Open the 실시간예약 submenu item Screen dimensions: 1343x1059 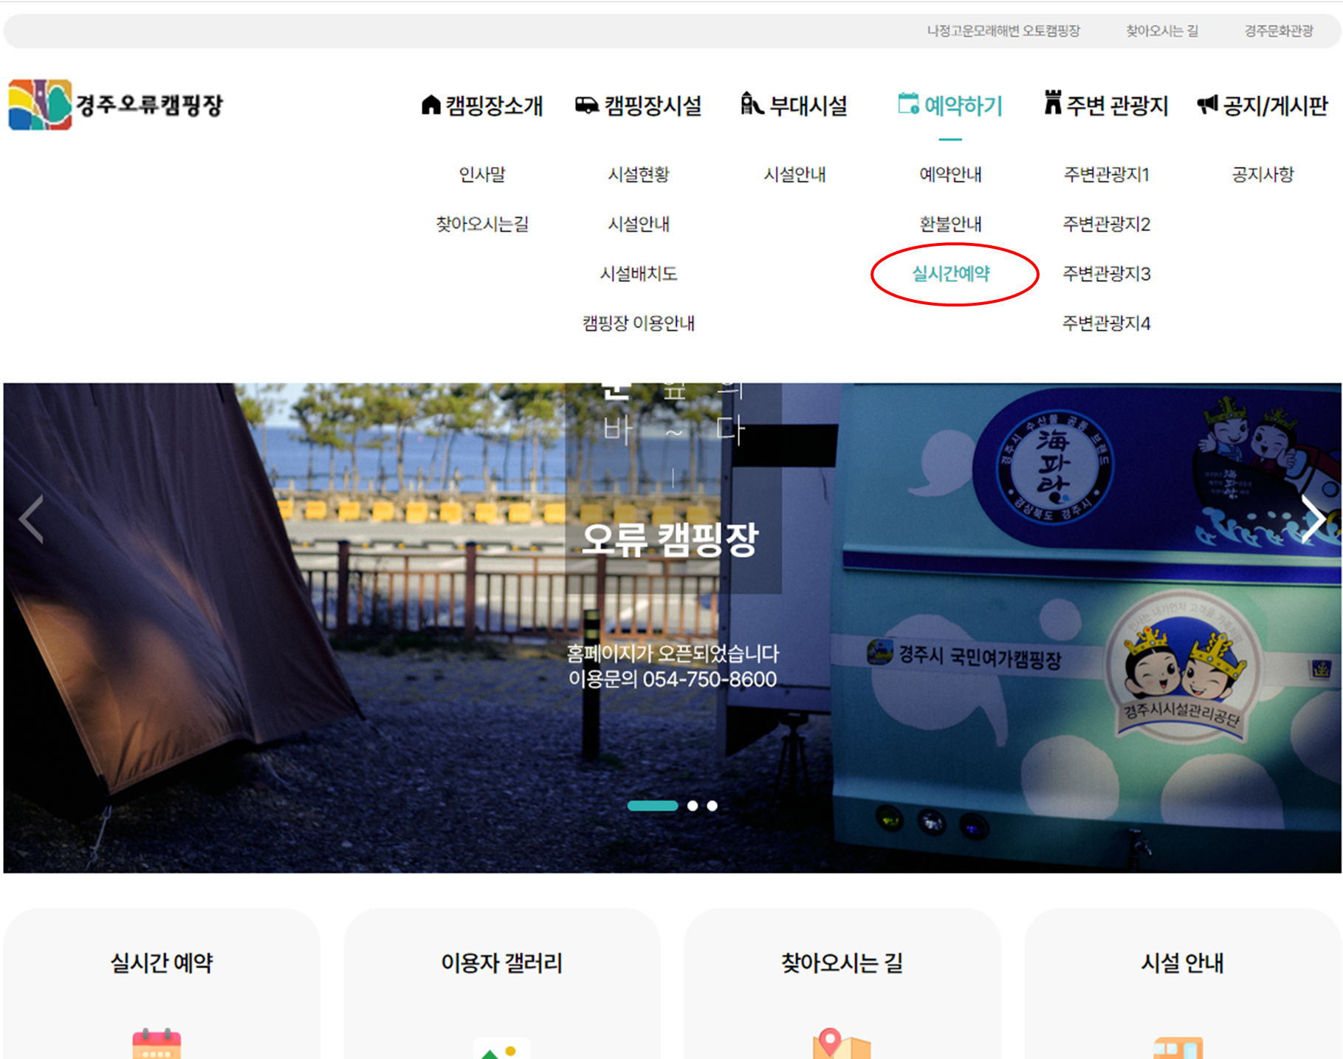tap(950, 274)
